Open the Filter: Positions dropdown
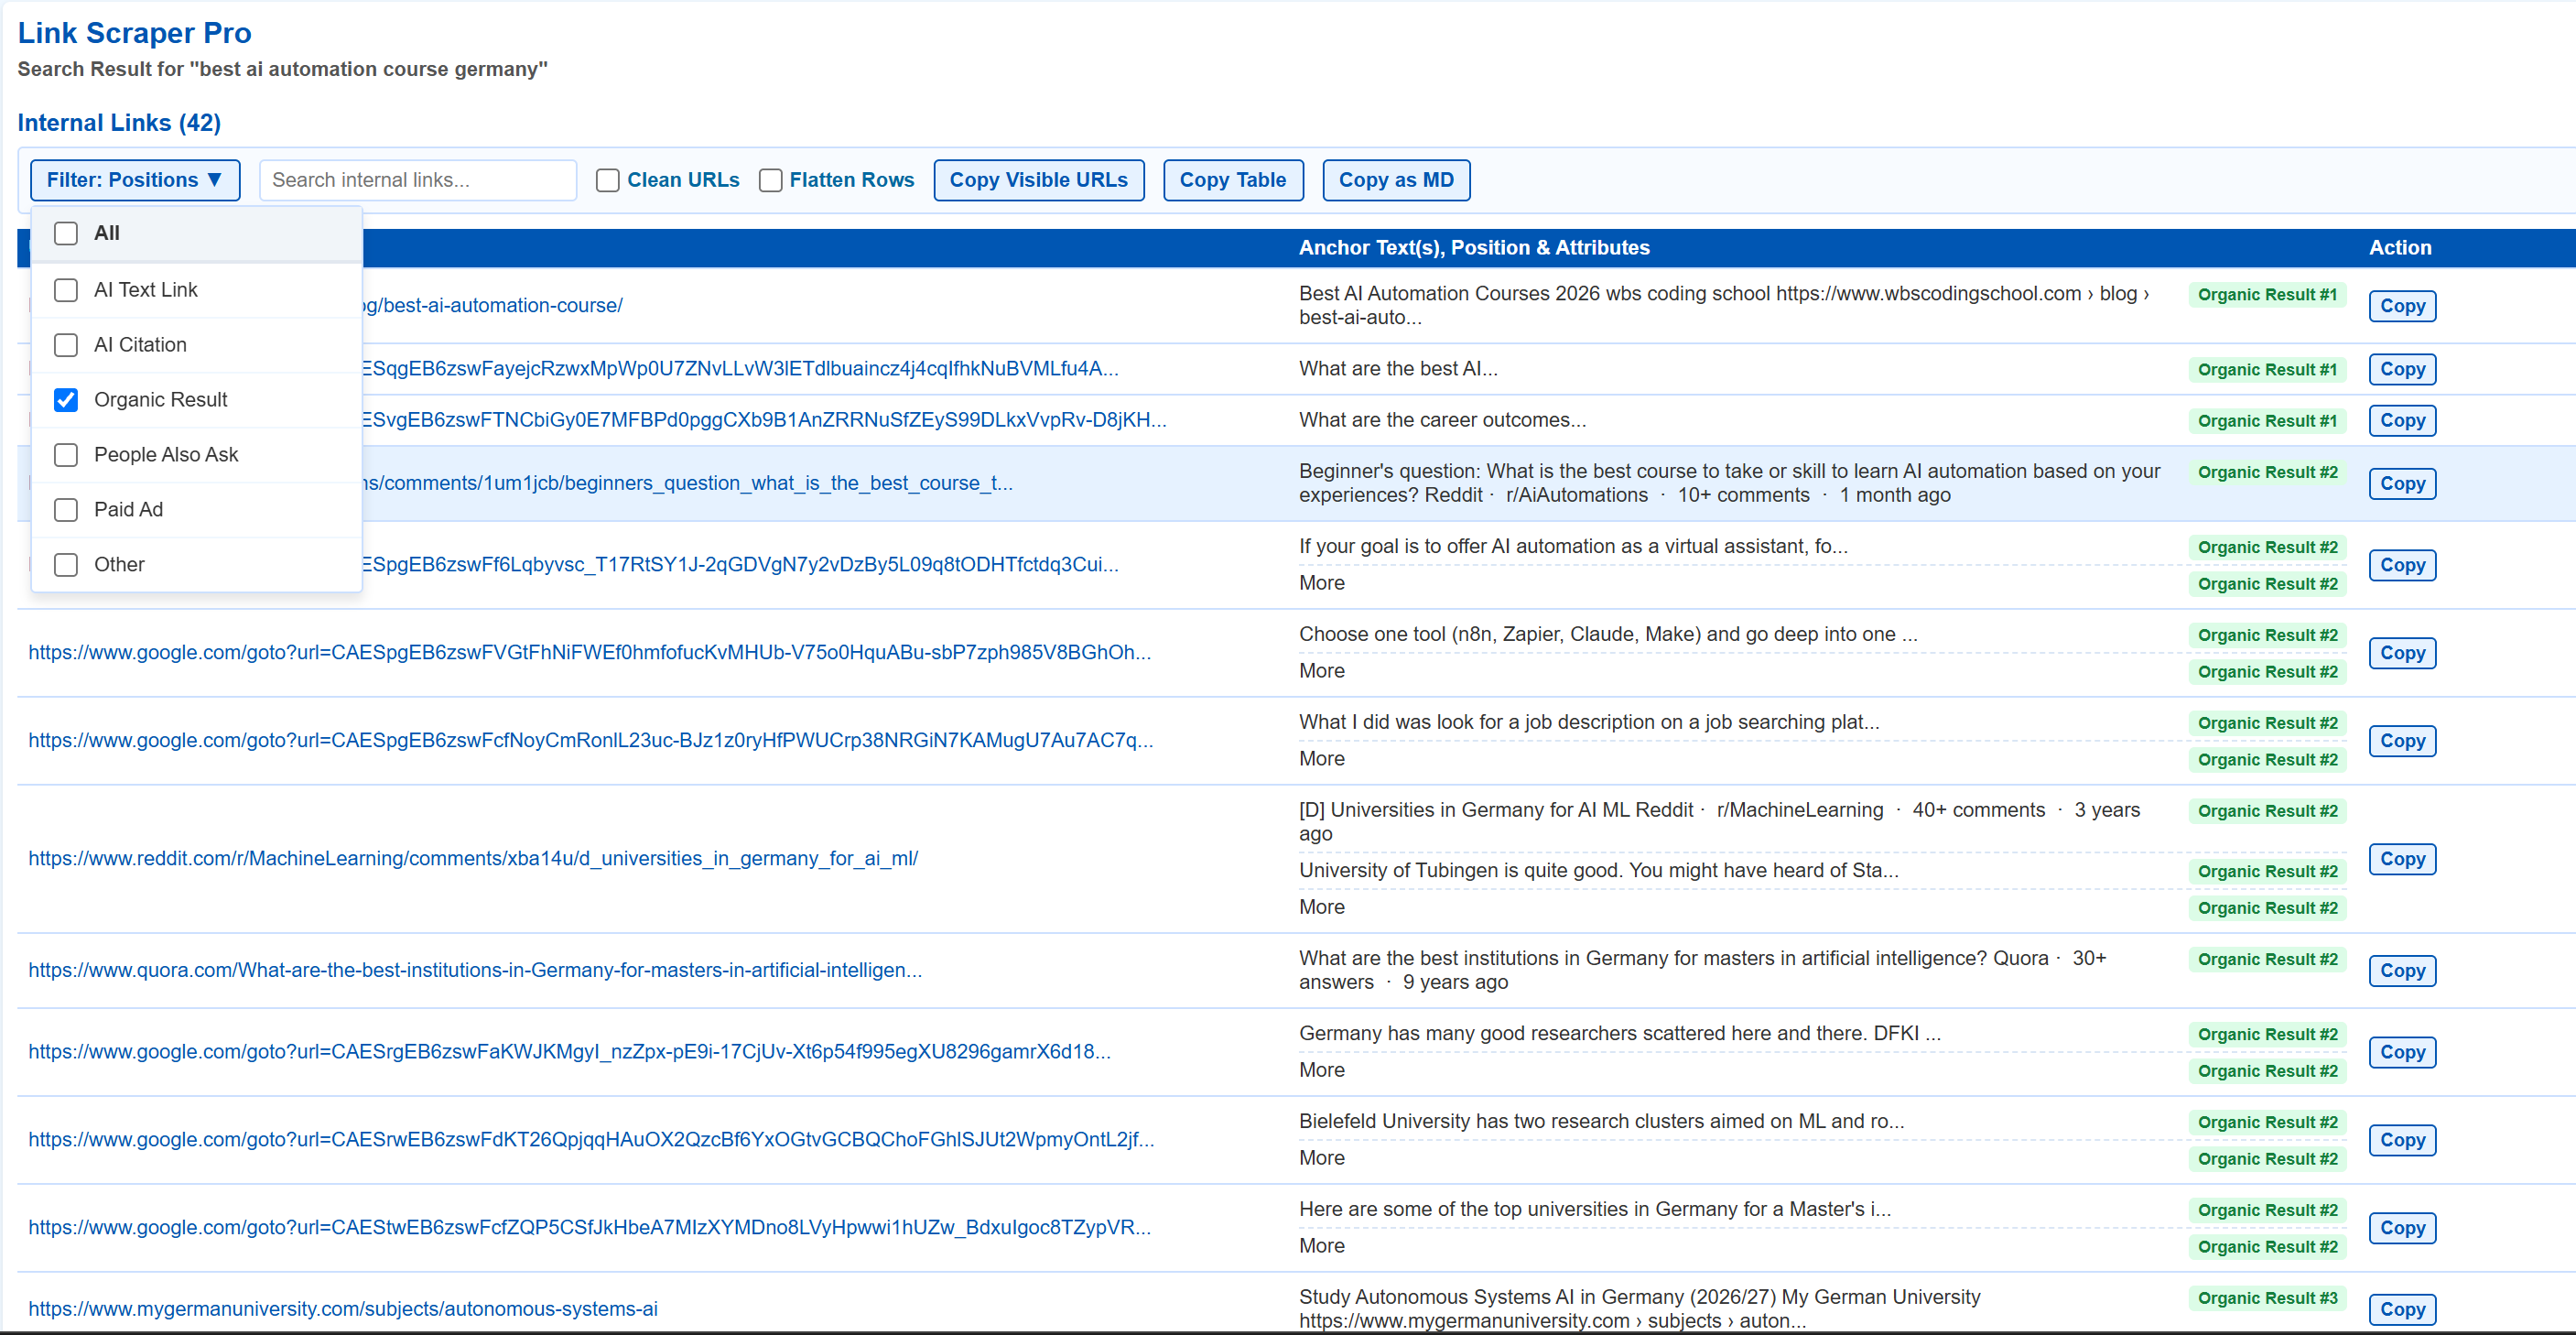 coord(135,180)
